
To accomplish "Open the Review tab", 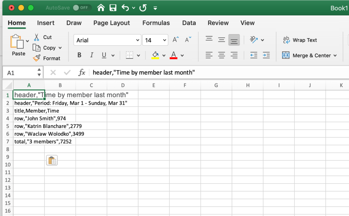I will (x=218, y=23).
